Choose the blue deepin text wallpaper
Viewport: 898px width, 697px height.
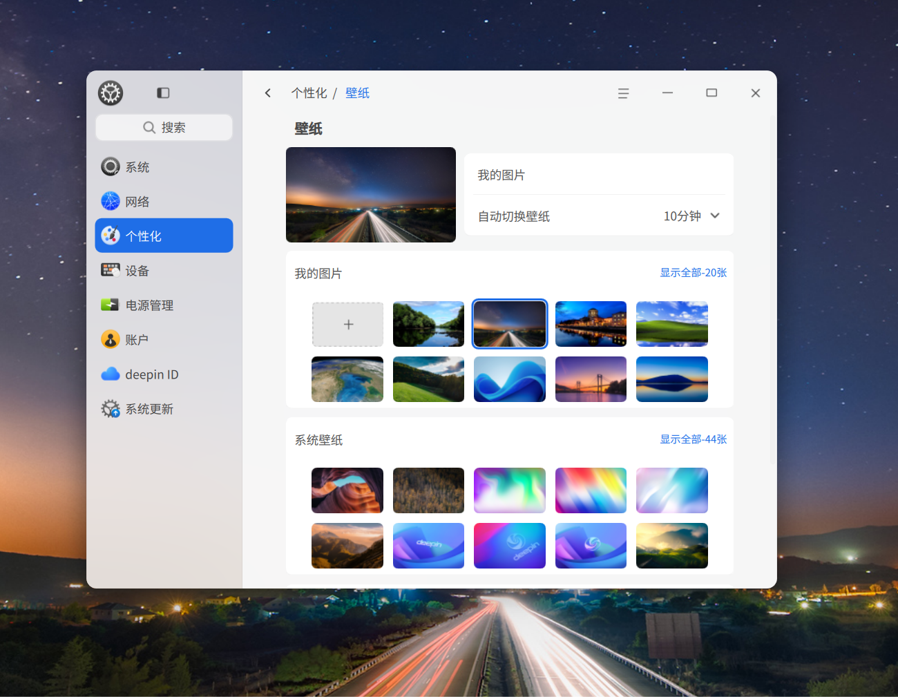(x=428, y=546)
